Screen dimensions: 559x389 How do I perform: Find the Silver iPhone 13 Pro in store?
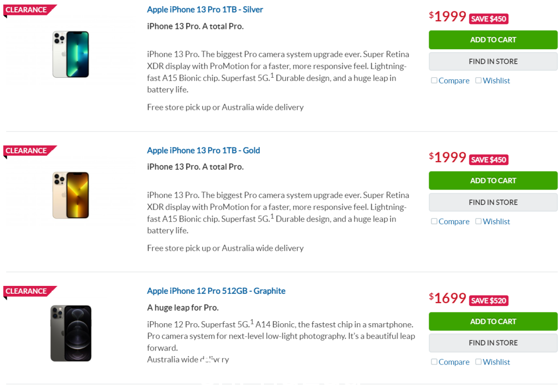tap(493, 62)
